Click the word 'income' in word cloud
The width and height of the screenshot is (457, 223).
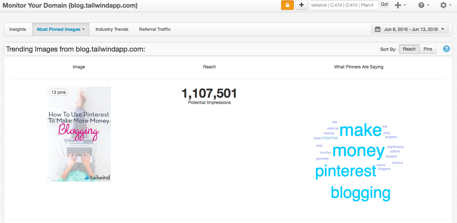330,138
